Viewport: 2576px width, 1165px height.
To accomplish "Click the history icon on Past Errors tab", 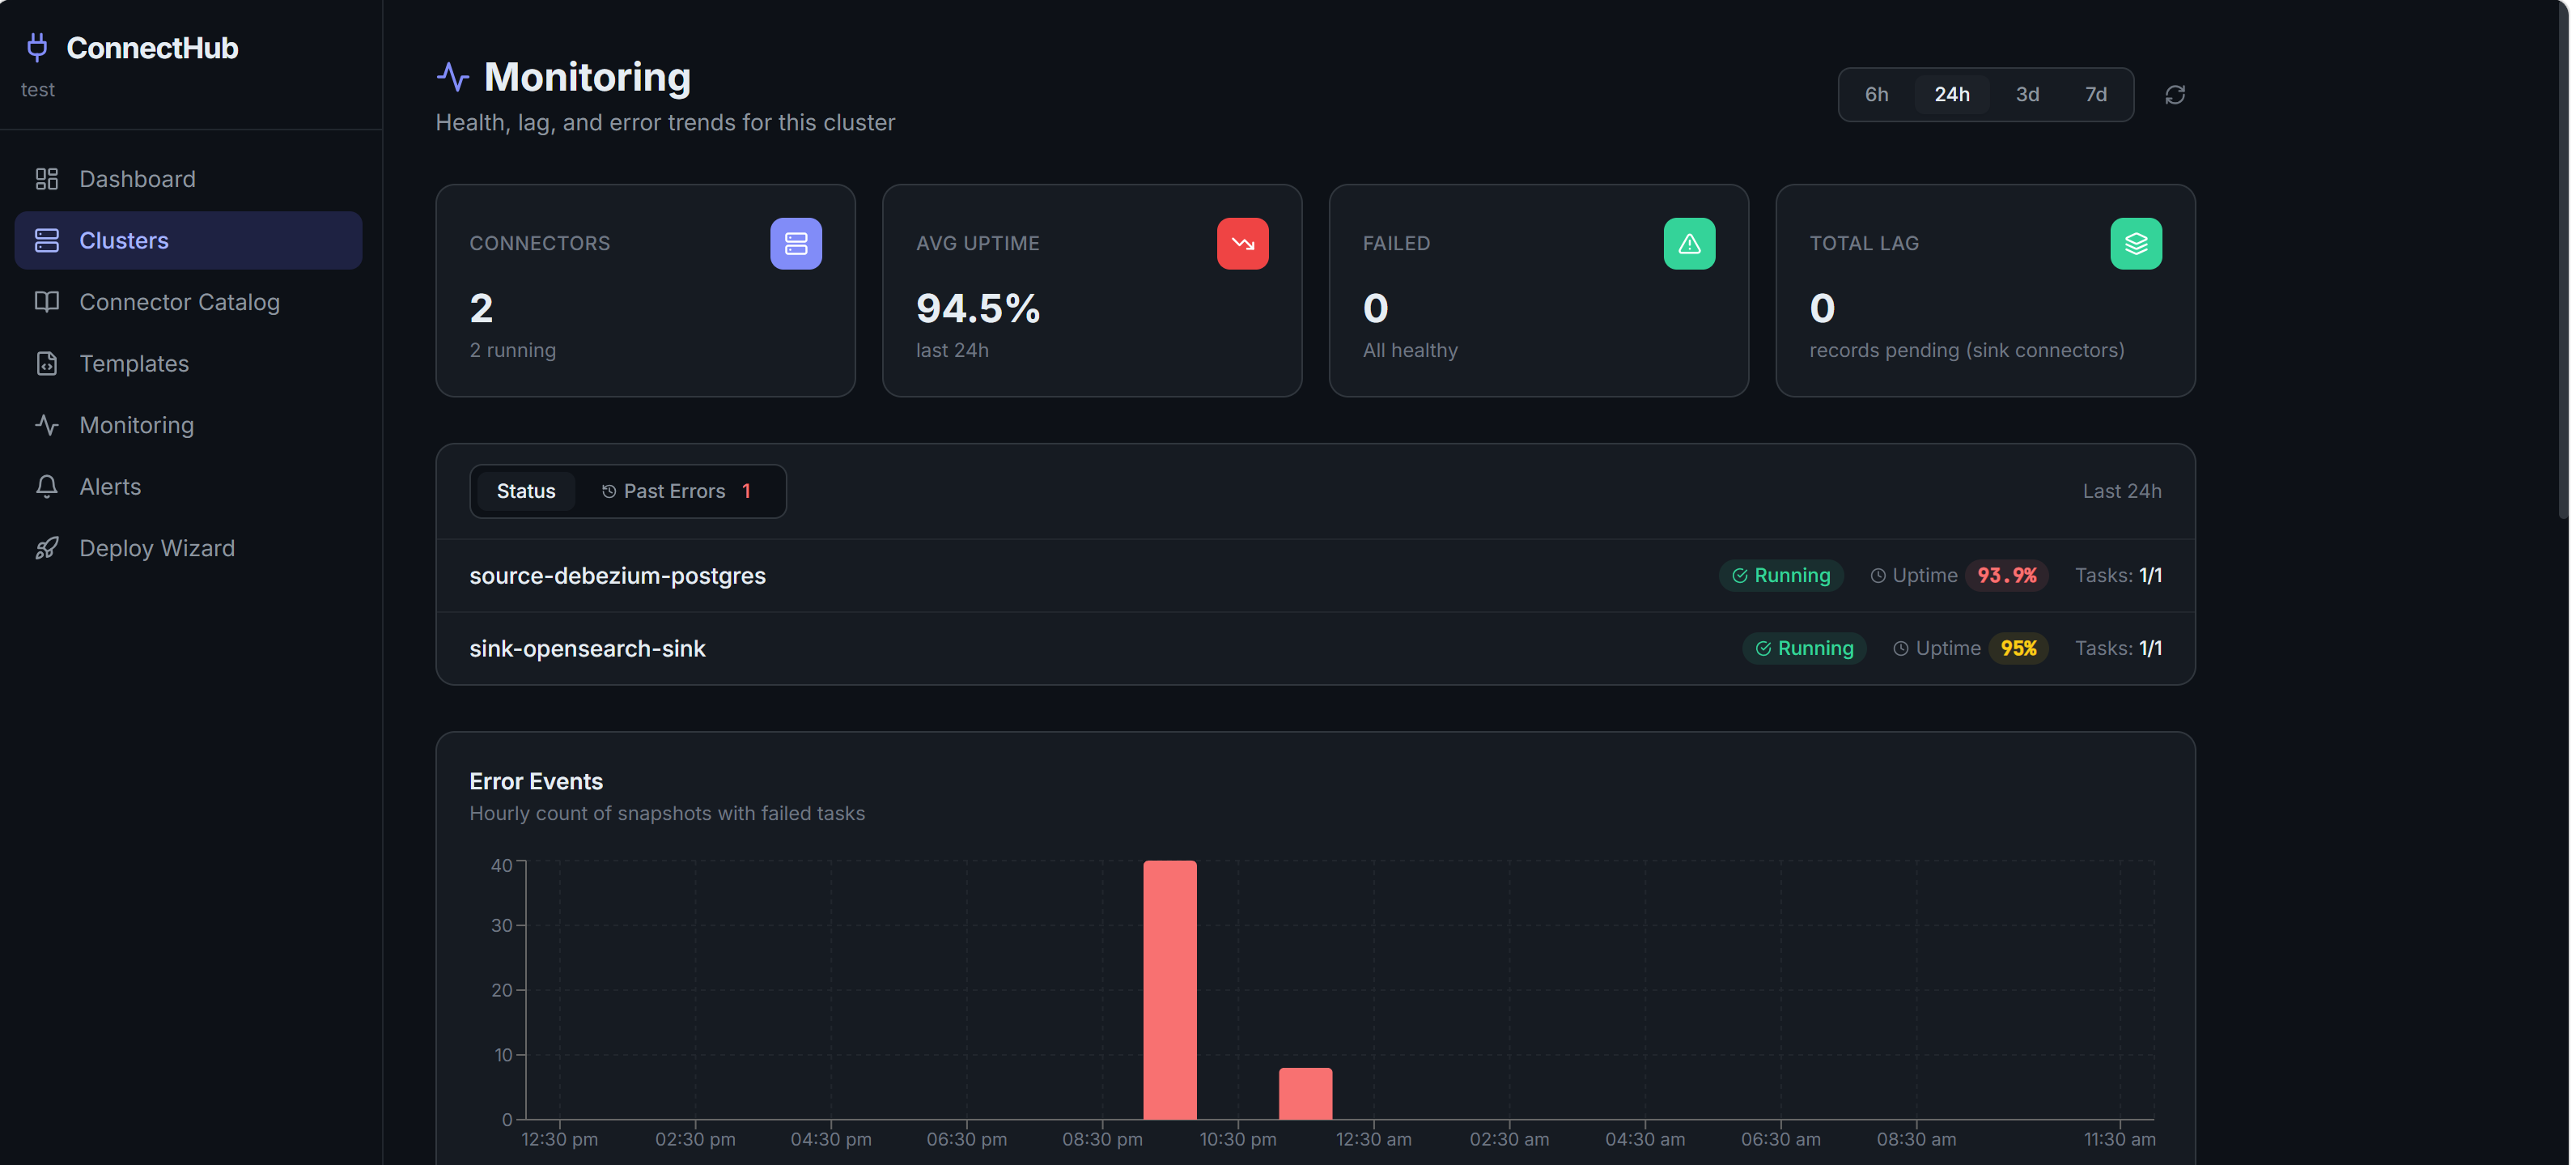I will click(x=608, y=491).
